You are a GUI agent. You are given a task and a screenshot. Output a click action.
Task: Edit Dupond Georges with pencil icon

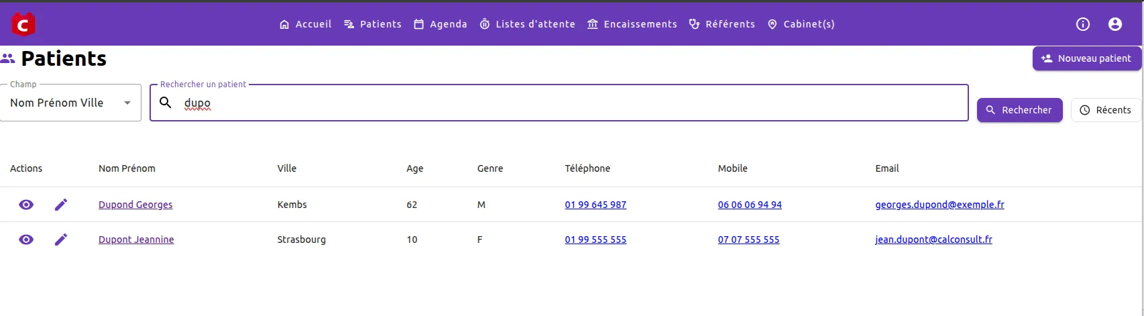click(x=61, y=205)
